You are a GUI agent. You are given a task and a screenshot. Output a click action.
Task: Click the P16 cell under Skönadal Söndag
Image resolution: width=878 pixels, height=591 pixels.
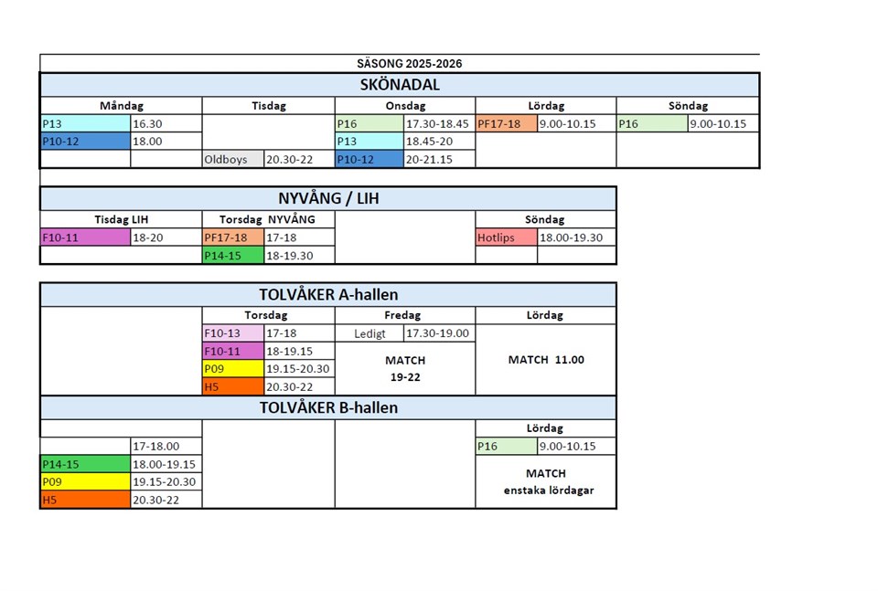coord(651,124)
